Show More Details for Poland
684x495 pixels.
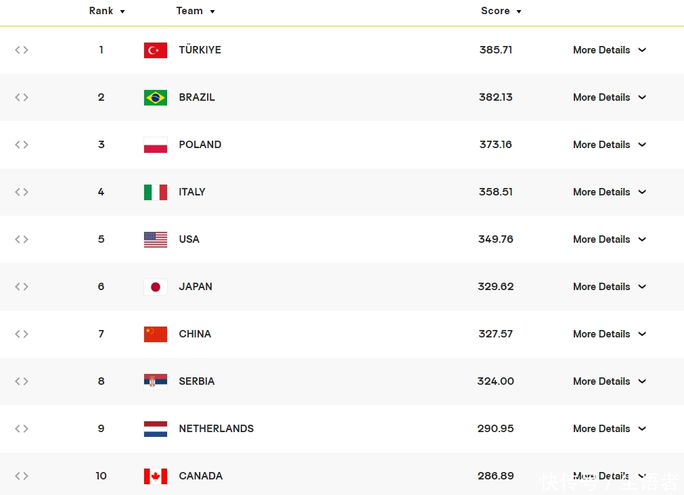609,145
